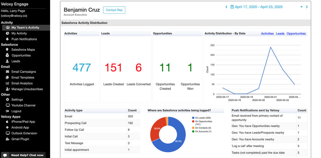The height and width of the screenshot is (158, 321).
Task: Click the My Activity pie chart icon
Action: [8, 33]
